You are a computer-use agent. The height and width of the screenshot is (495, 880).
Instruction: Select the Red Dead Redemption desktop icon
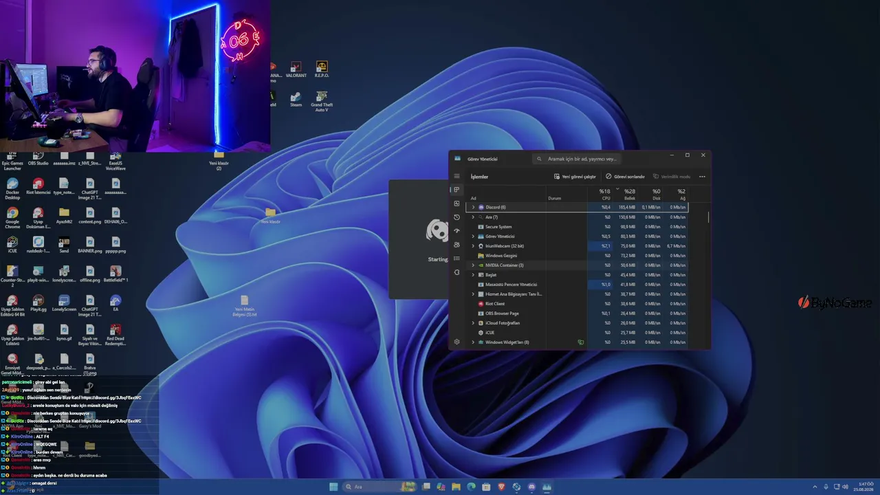[x=115, y=335]
